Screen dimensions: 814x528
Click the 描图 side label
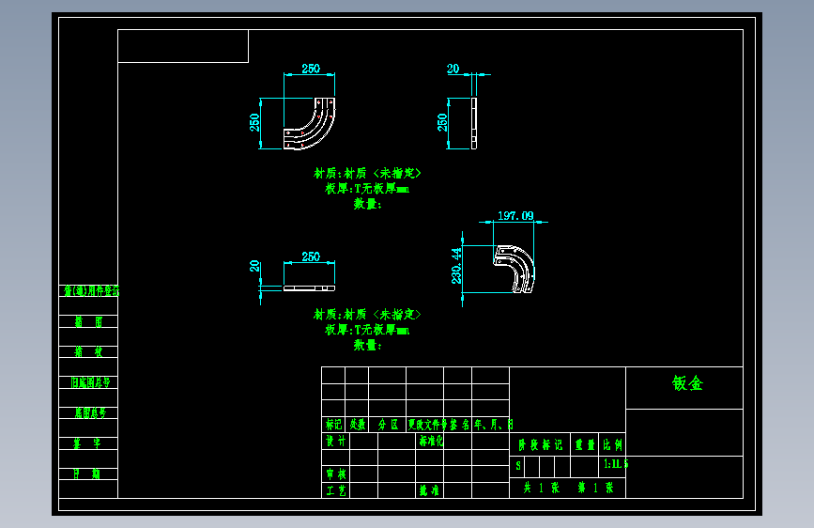(88, 321)
